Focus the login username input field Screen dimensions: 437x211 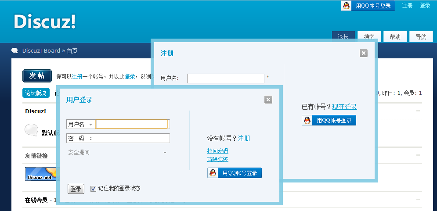tap(132, 124)
